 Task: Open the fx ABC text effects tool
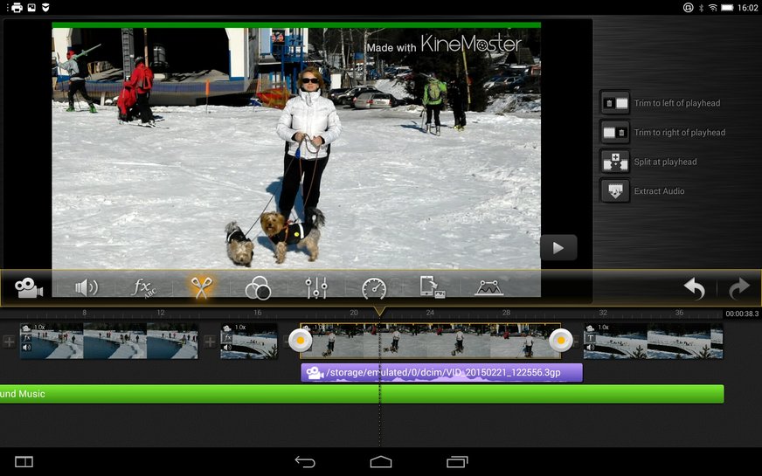coord(144,287)
